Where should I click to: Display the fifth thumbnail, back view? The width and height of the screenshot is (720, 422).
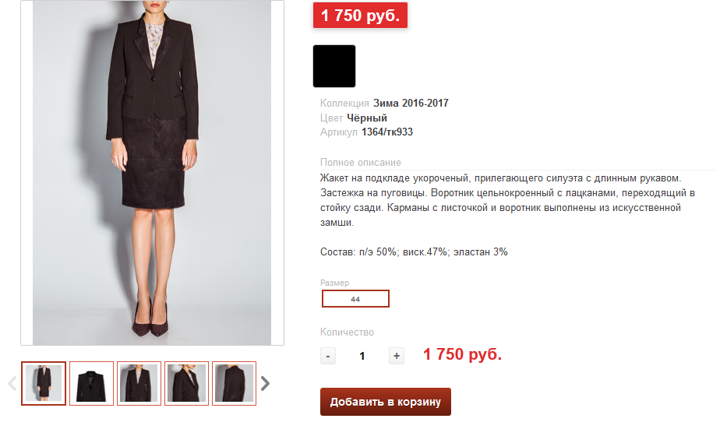click(x=234, y=383)
